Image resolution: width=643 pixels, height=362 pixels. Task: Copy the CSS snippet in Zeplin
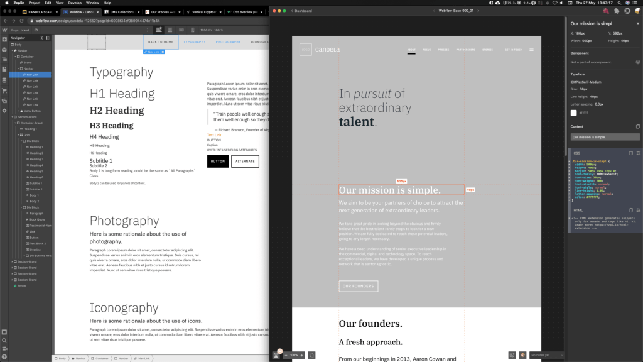tap(630, 153)
